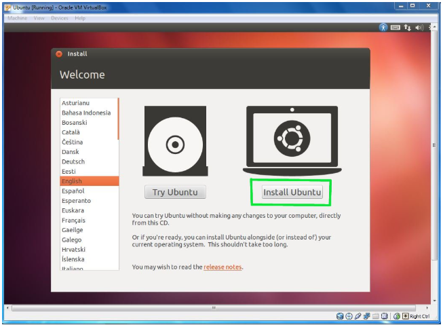
Task: Click the horizontal scrollbar left arrow
Action: [x=7, y=308]
